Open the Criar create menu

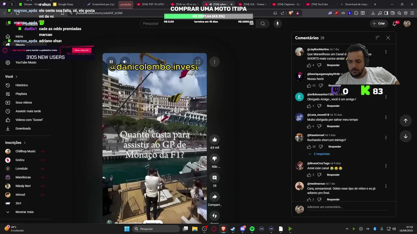(x=379, y=23)
